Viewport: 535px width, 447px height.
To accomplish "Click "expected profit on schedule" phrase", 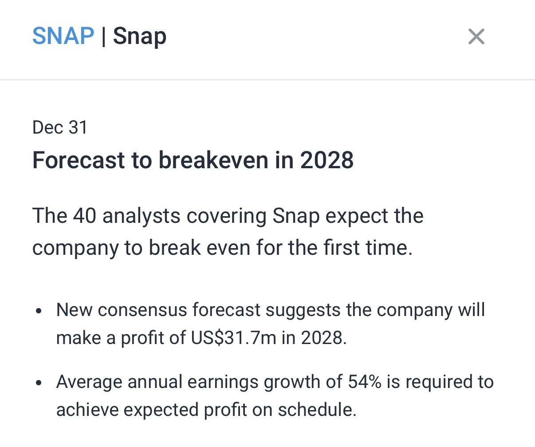I will click(240, 410).
